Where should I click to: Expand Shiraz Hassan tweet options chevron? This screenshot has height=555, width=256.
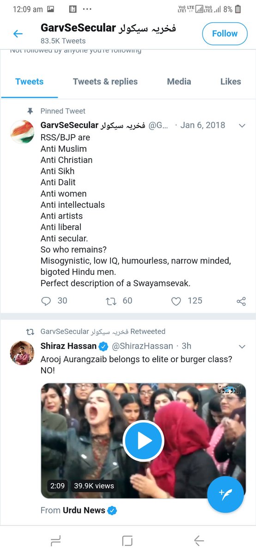242,346
